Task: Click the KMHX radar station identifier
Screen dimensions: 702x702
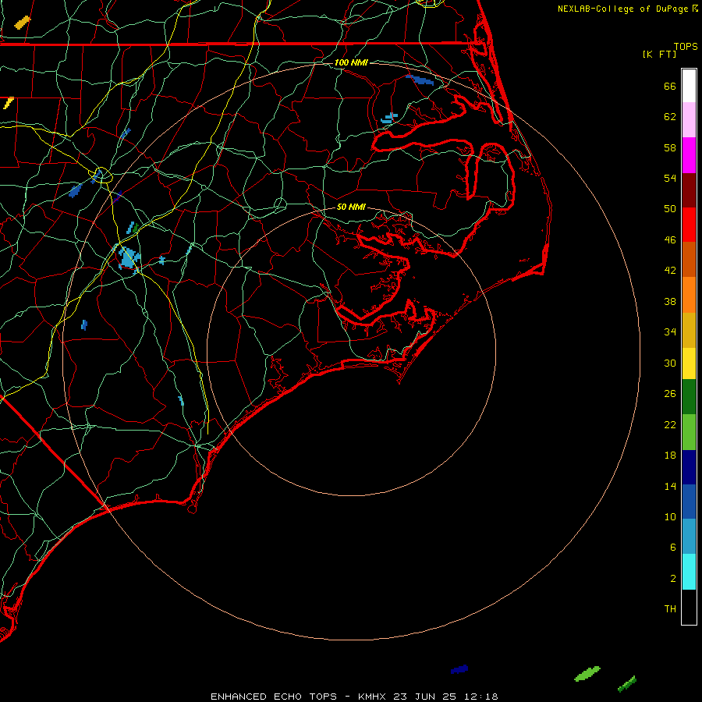Action: pos(373,697)
